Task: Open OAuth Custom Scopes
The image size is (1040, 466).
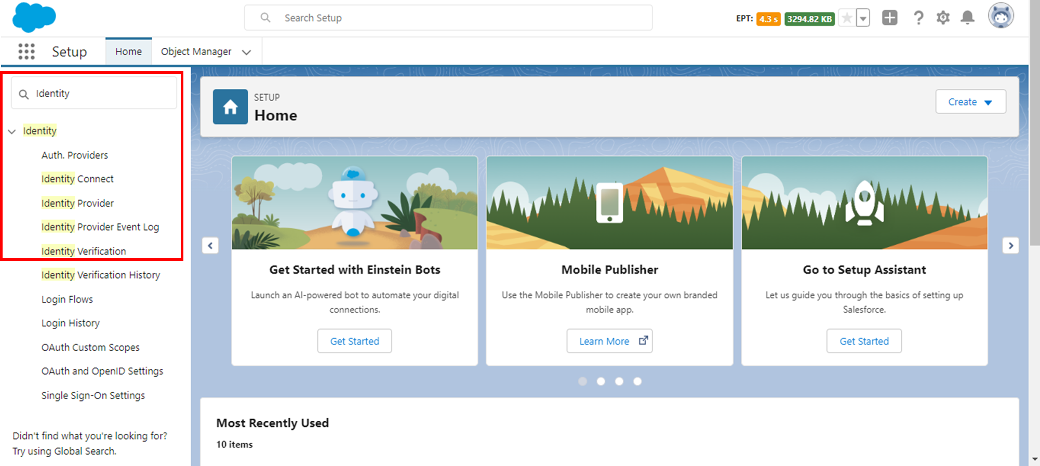Action: 90,347
